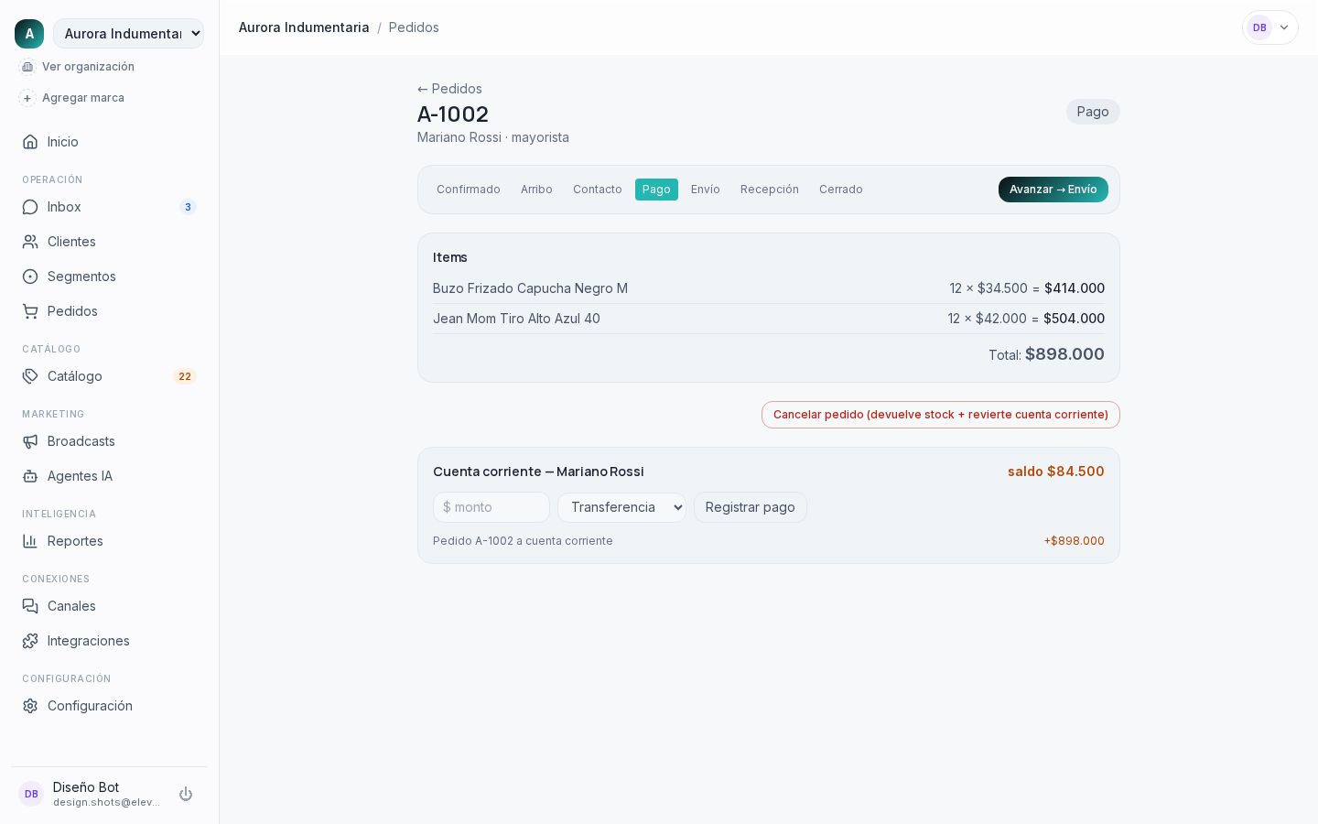Select the Confirmado stage
This screenshot has height=824, width=1318.
click(x=469, y=190)
